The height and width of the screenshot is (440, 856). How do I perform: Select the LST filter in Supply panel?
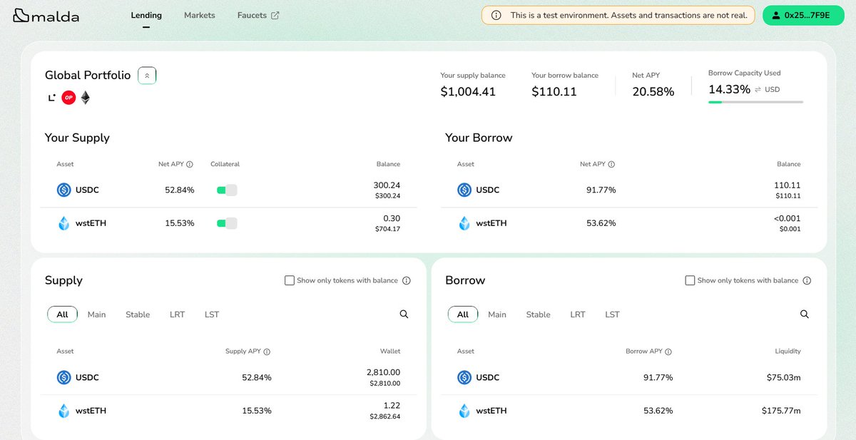pos(212,314)
